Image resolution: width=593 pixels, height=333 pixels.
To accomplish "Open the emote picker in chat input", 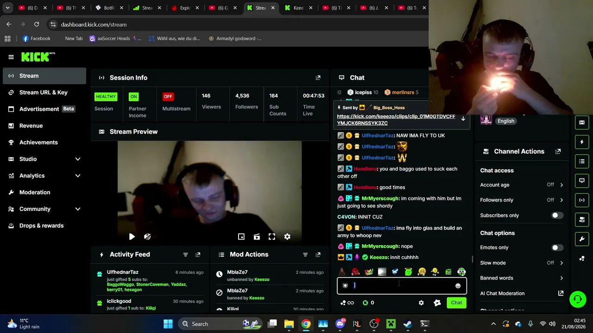I will [458, 286].
